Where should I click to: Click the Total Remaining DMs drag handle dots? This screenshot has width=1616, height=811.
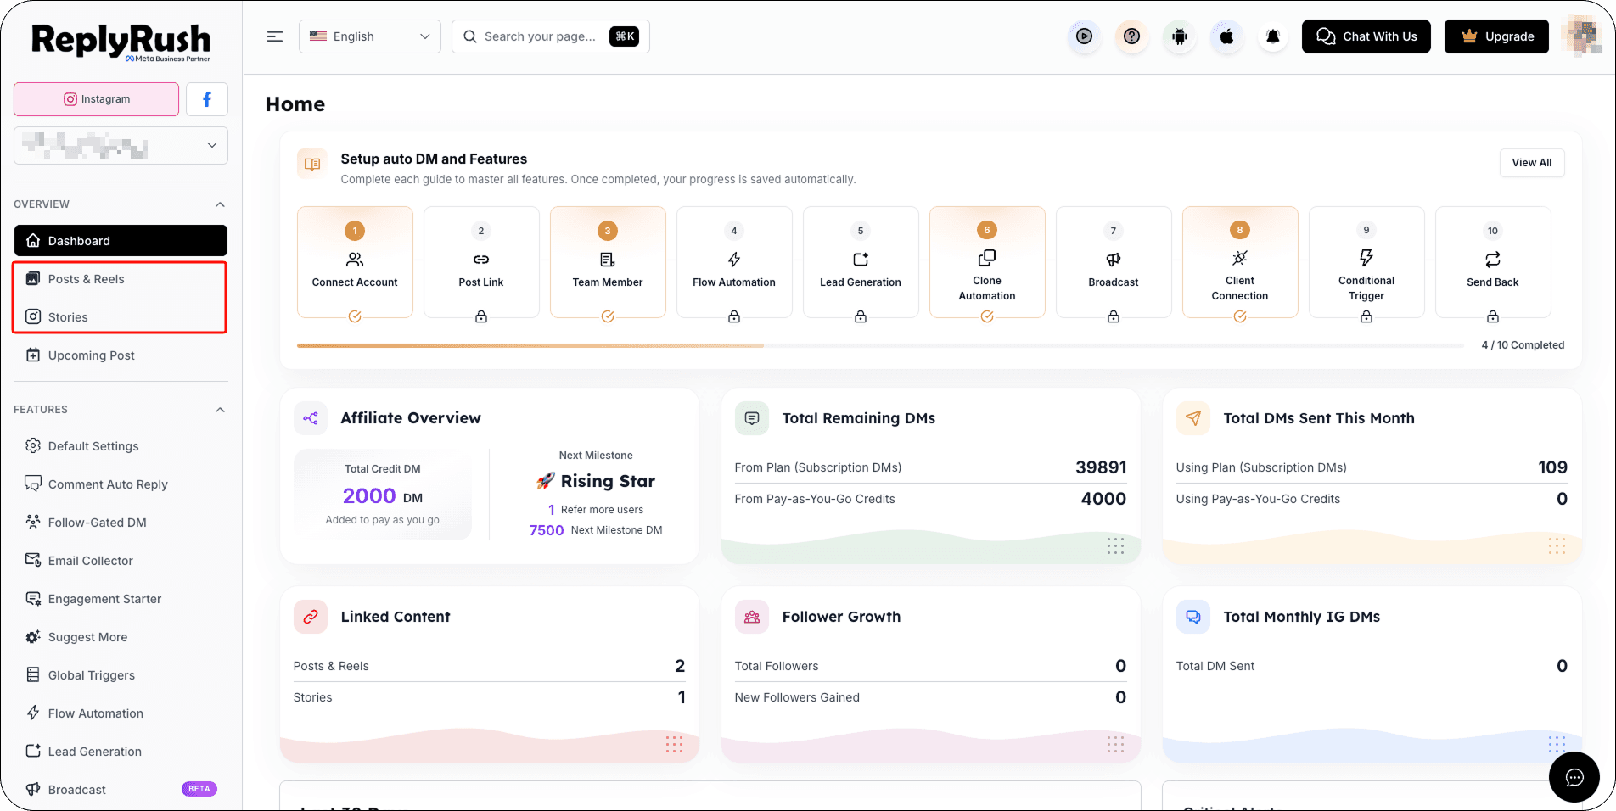[1115, 546]
